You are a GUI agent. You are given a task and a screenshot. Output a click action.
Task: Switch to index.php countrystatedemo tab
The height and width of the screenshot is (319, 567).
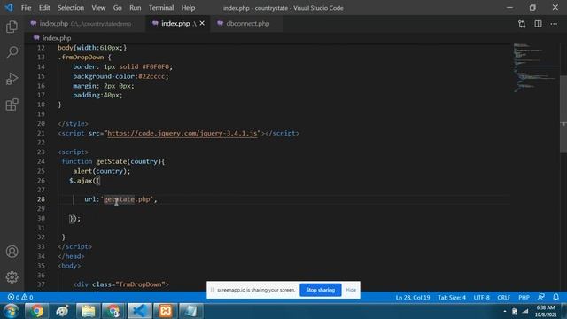85,24
